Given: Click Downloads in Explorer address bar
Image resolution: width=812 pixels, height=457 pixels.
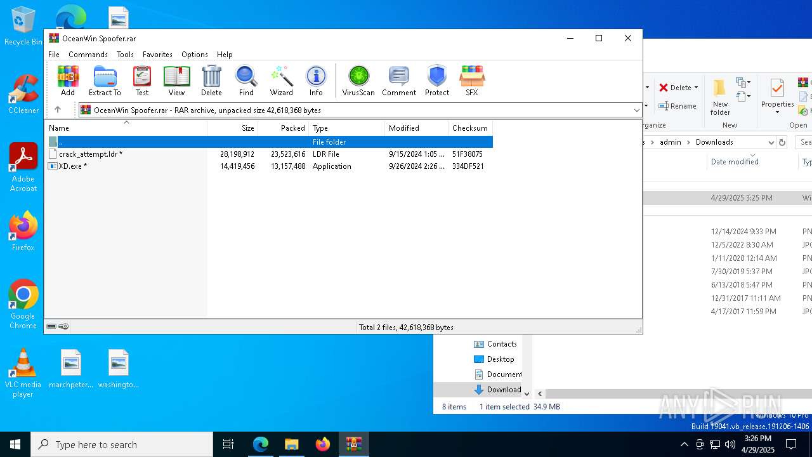Looking at the screenshot, I should click(714, 142).
